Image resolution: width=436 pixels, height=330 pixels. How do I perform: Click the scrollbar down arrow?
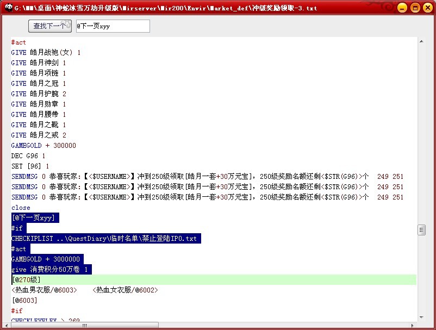click(x=421, y=317)
